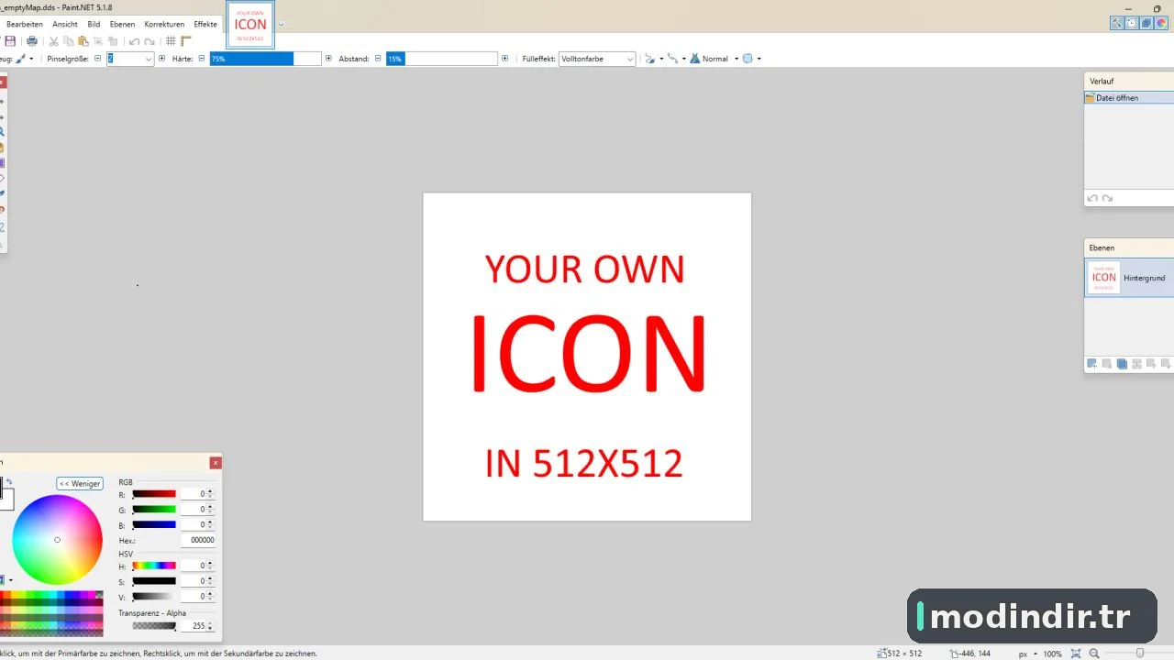Open the Pinselgröße size combo box
Image resolution: width=1174 pixels, height=660 pixels.
(x=130, y=59)
